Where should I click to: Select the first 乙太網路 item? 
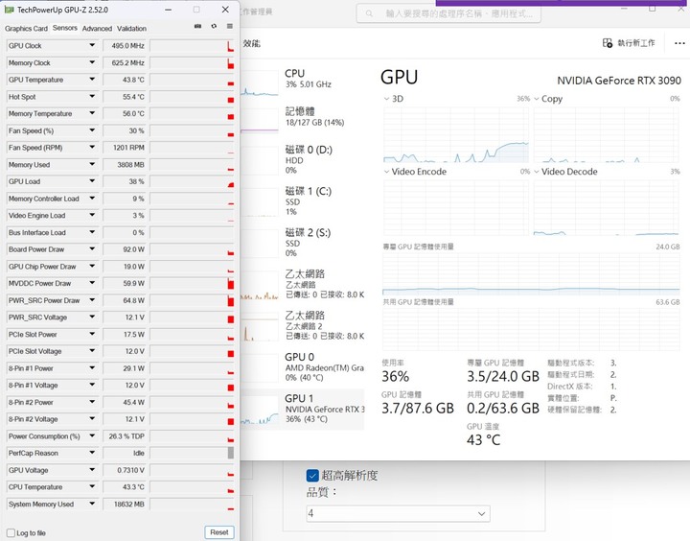tap(303, 284)
